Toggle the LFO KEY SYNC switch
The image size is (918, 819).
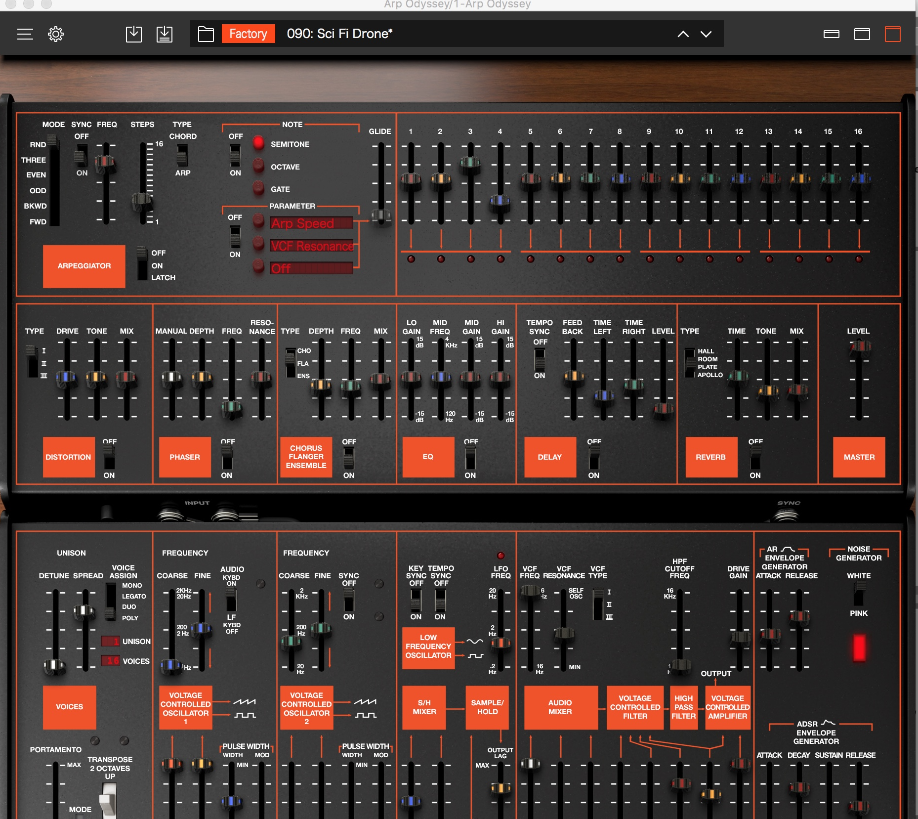tap(416, 600)
